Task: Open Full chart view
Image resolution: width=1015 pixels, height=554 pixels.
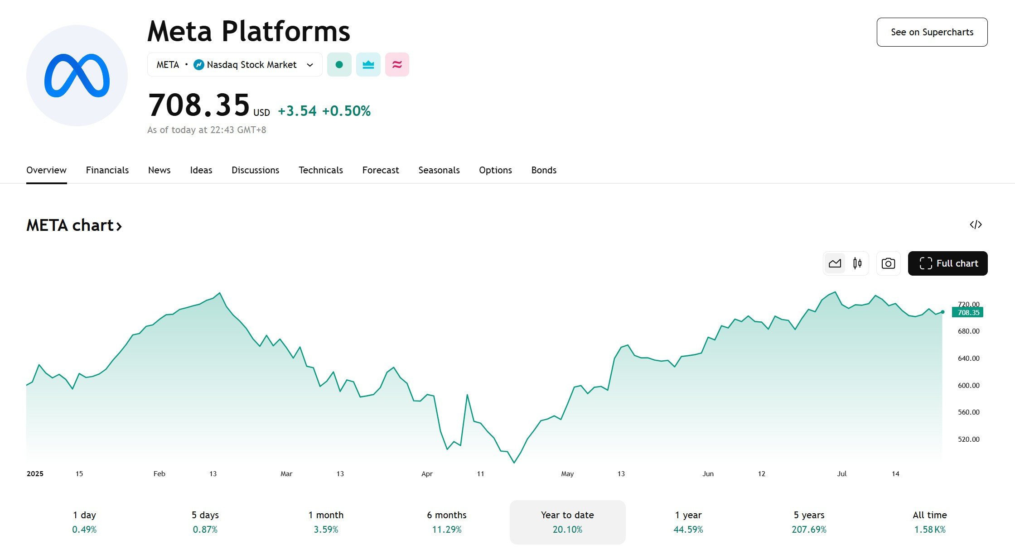Action: coord(947,263)
